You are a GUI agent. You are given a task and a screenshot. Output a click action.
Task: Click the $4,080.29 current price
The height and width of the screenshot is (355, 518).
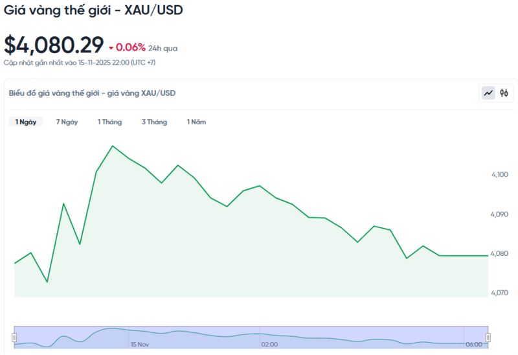pyautogui.click(x=54, y=45)
